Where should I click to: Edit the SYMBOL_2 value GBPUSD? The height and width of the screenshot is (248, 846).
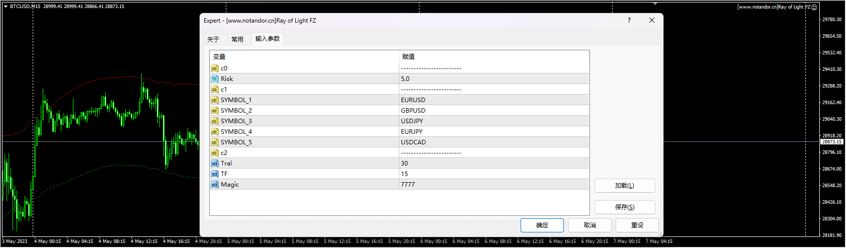[494, 111]
